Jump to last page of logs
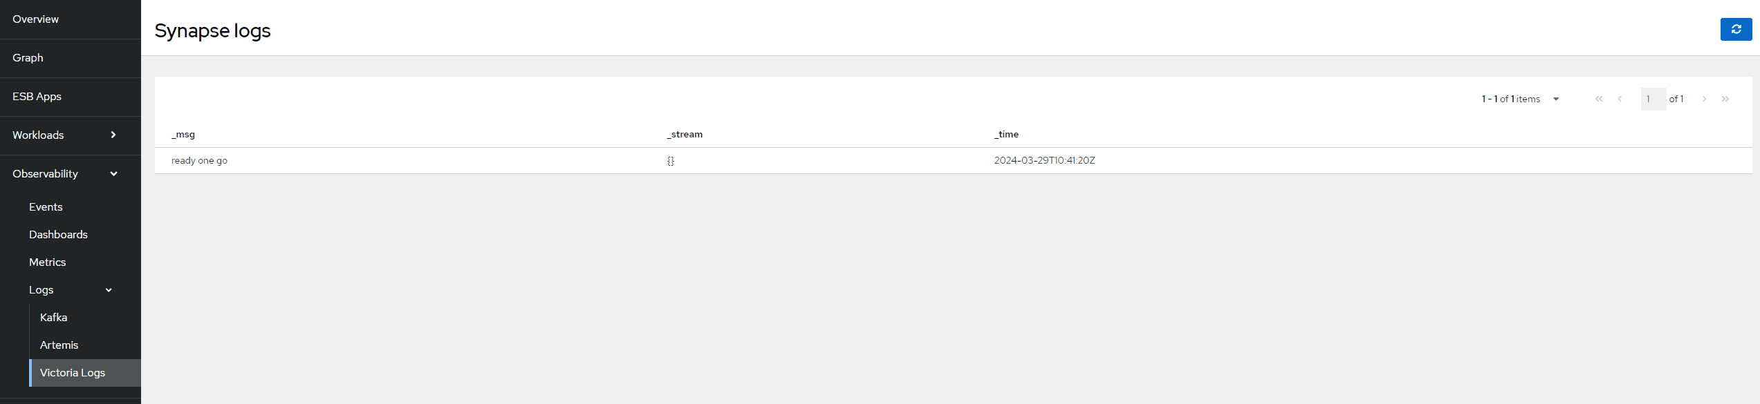The image size is (1760, 404). (1725, 99)
